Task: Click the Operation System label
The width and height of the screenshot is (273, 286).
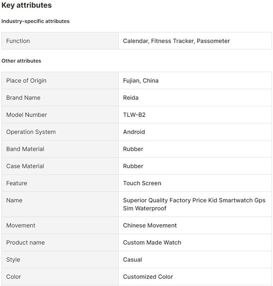Action: click(31, 132)
